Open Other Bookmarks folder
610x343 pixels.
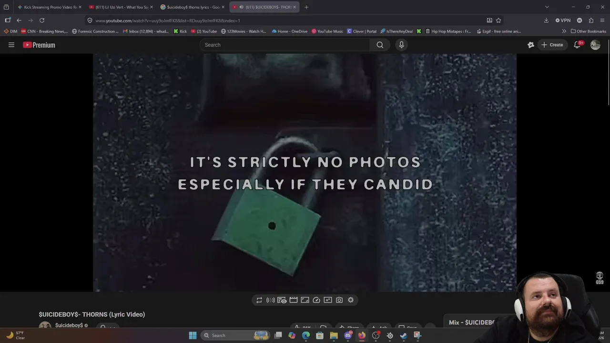(x=589, y=31)
